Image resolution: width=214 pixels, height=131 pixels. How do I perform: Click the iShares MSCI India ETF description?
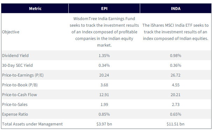point(175,32)
